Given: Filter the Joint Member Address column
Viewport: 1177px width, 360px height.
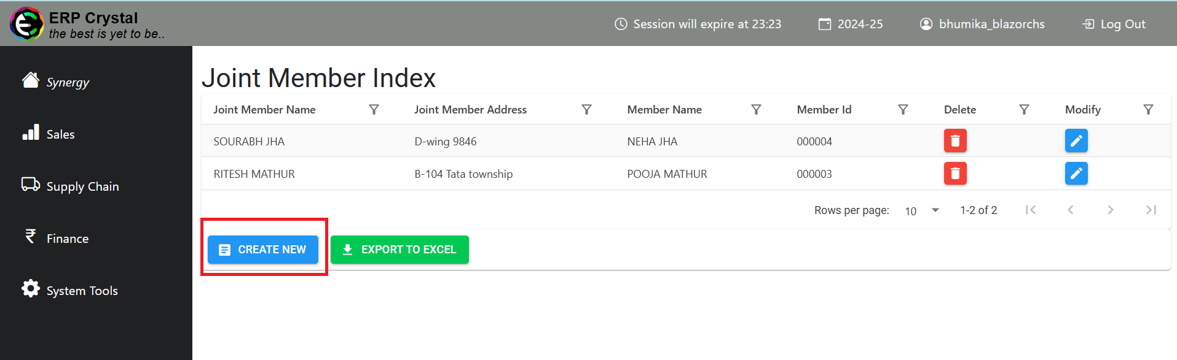Looking at the screenshot, I should tap(586, 110).
